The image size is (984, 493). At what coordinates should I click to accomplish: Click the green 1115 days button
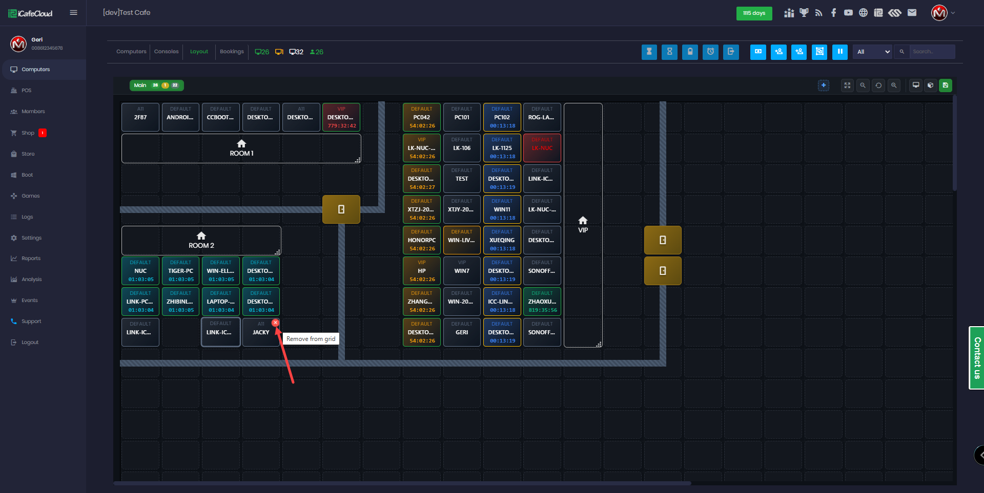(x=754, y=13)
